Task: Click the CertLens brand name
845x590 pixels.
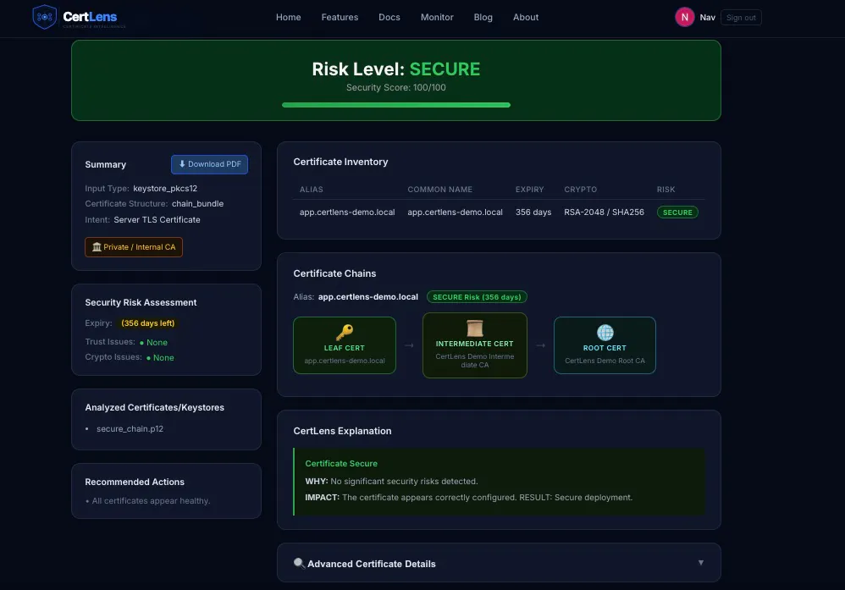Action: click(x=90, y=17)
